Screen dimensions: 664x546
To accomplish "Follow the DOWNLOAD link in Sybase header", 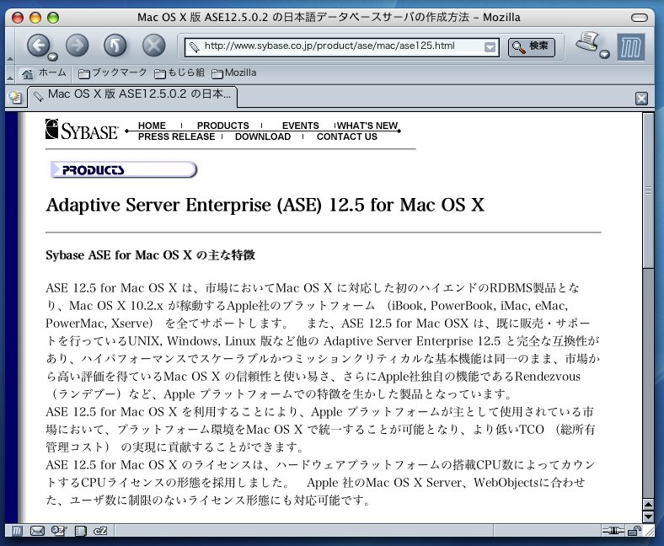I will pos(263,136).
